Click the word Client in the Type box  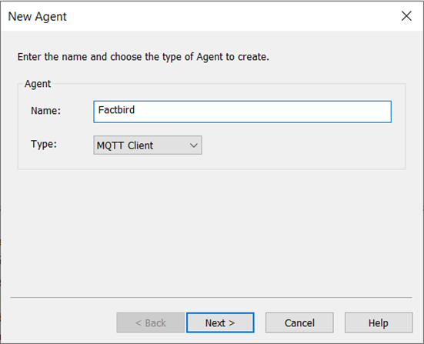(x=140, y=145)
